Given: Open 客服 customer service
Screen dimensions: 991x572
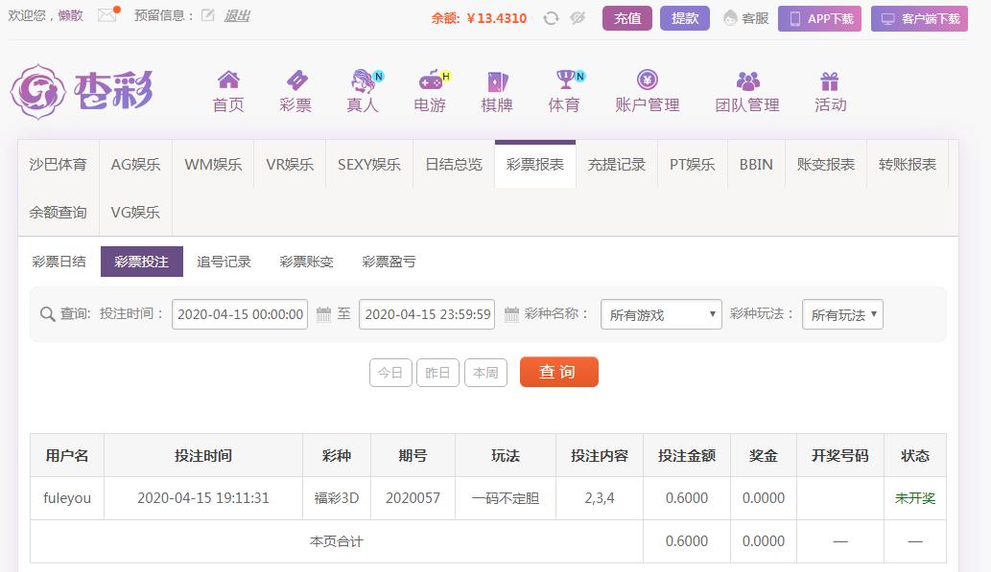Looking at the screenshot, I should pyautogui.click(x=745, y=18).
